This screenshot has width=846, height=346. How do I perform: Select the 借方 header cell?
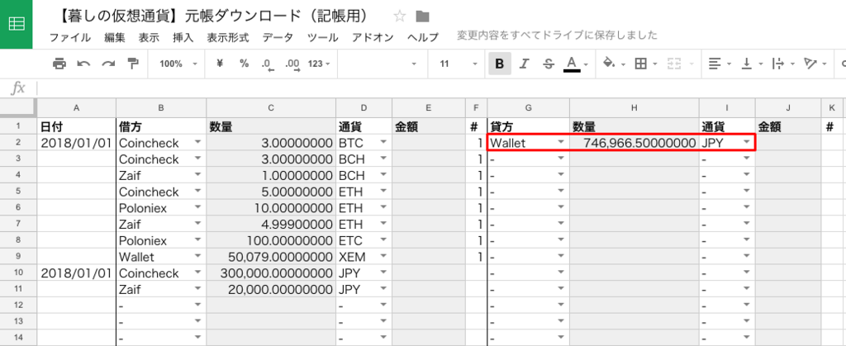(161, 126)
